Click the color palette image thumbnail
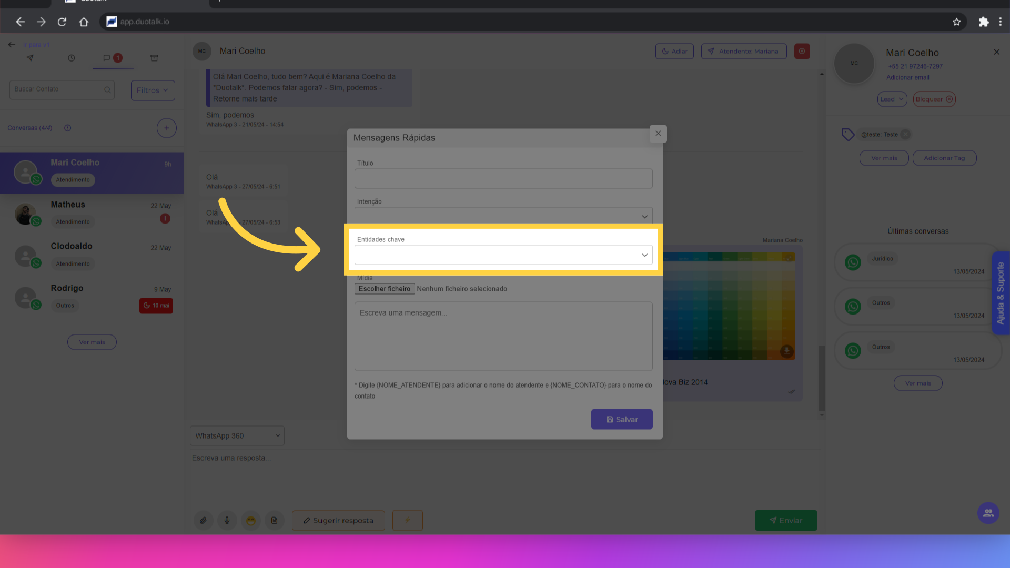Screen dimensions: 1010x568 click(729, 306)
